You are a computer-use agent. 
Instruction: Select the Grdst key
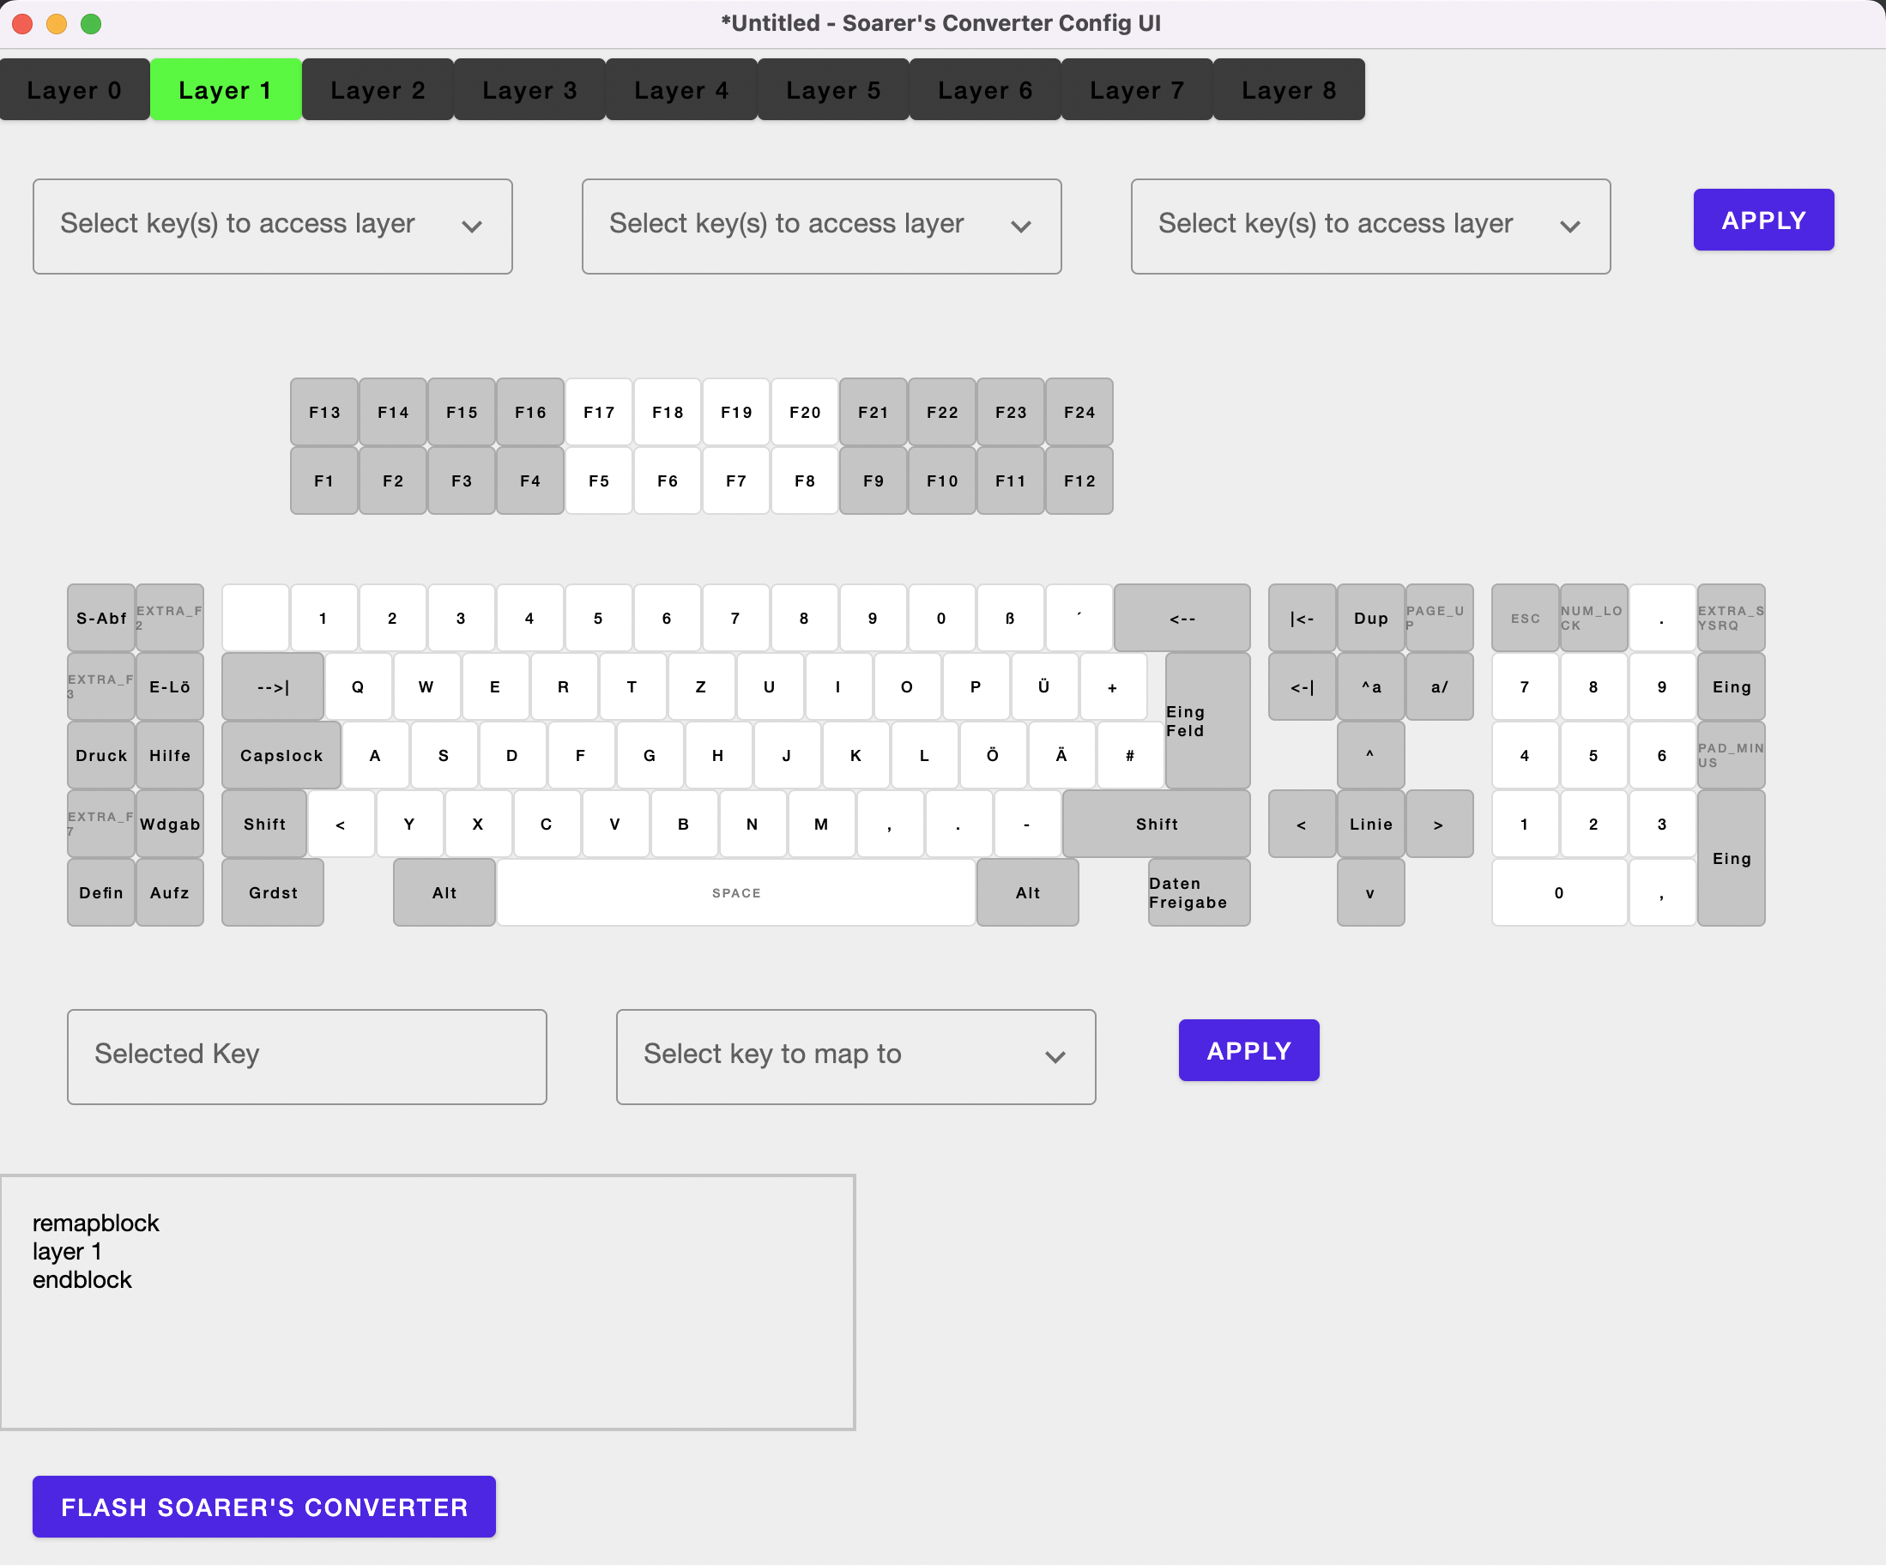273,892
